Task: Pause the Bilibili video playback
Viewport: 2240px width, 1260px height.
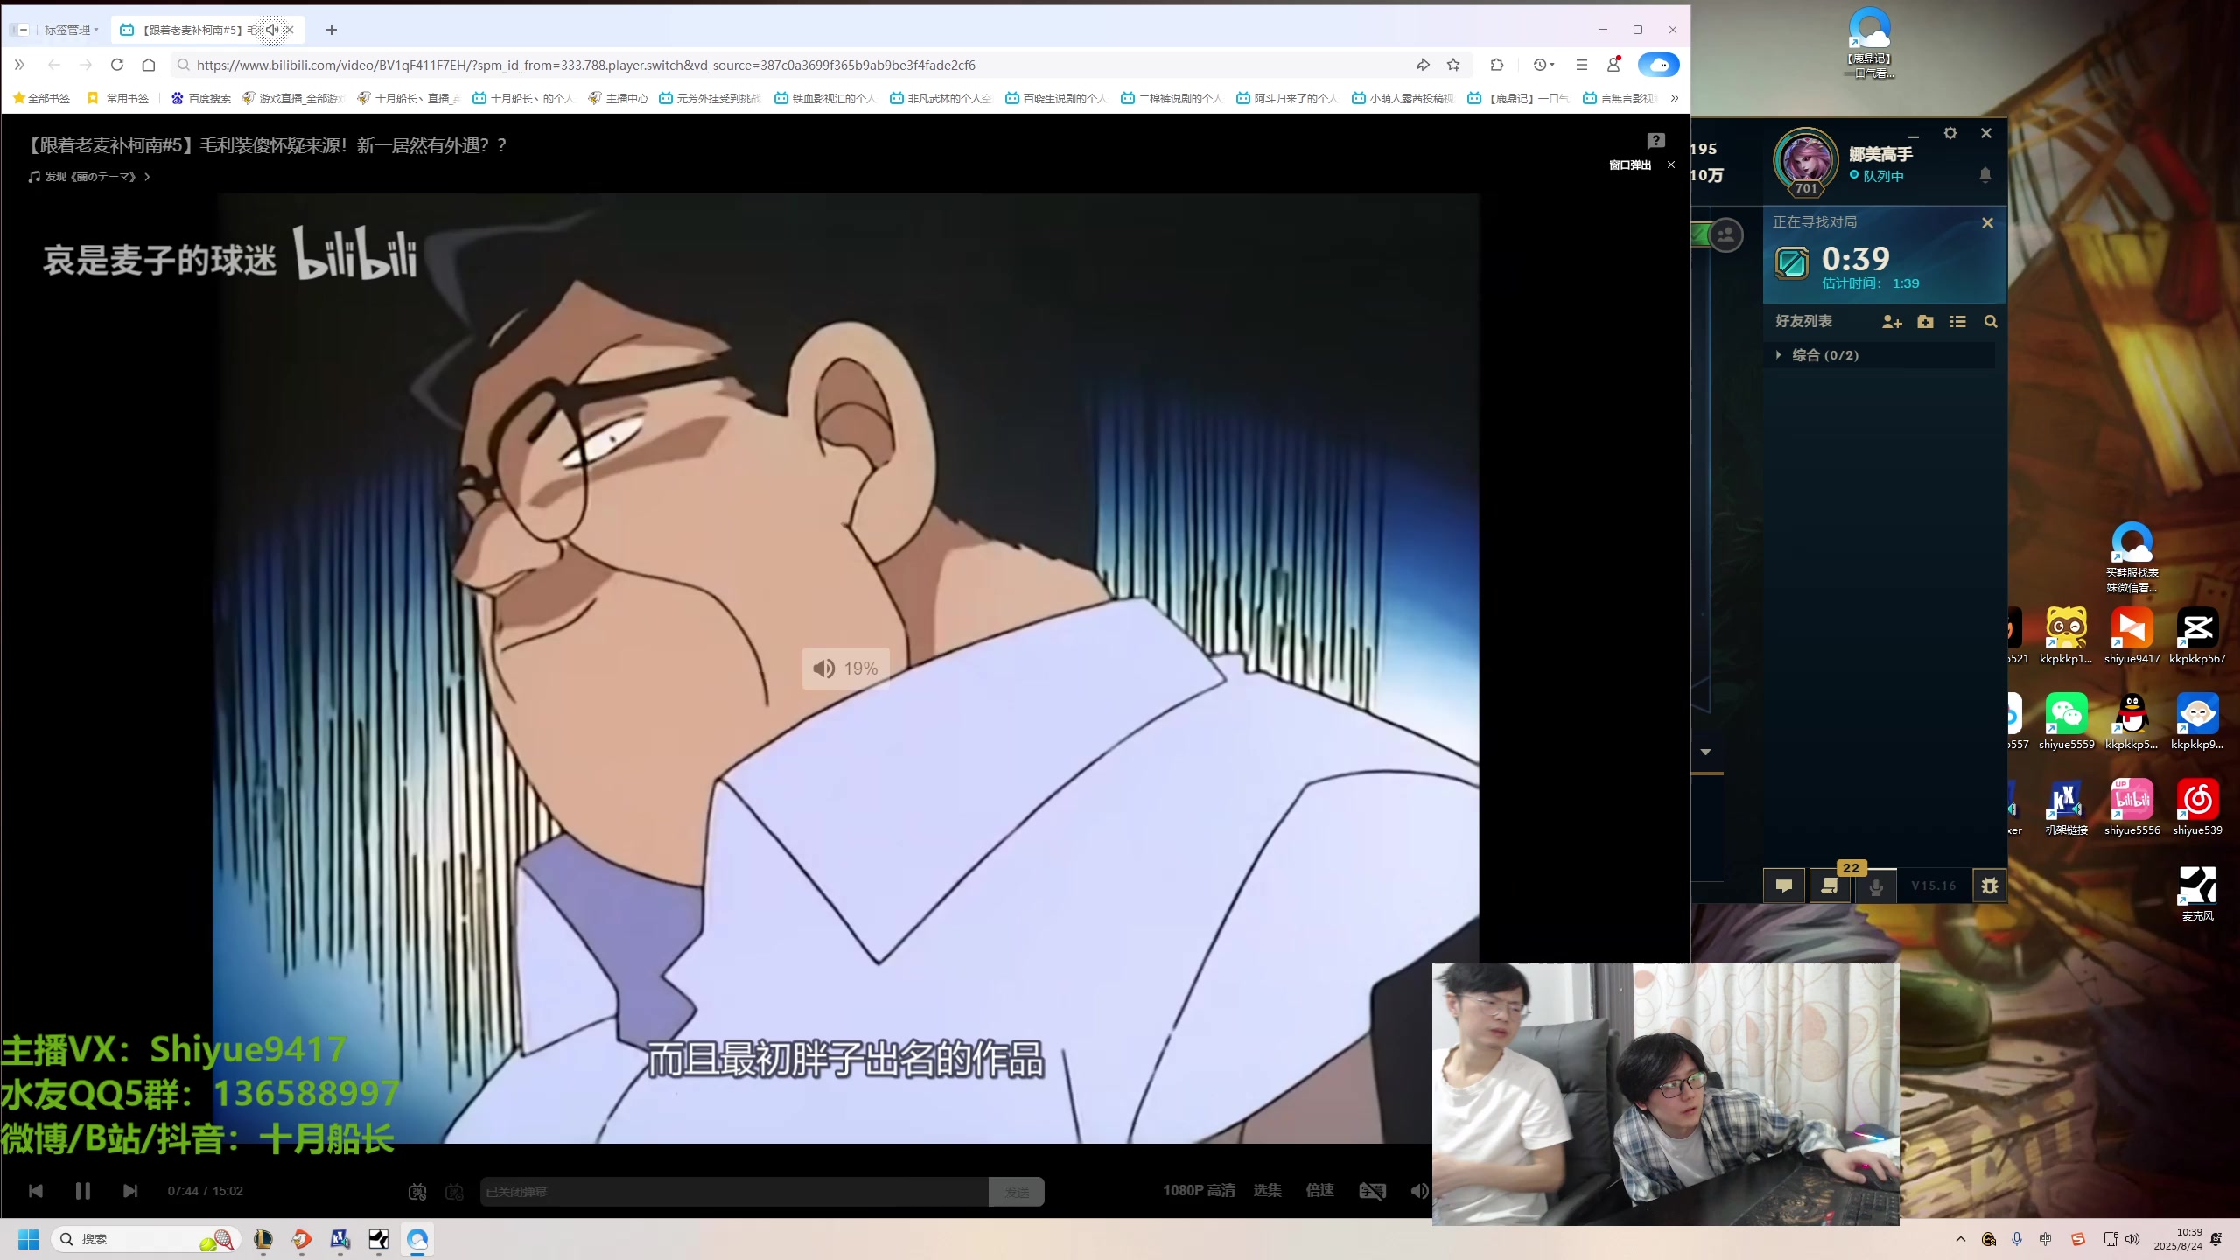Action: point(83,1191)
